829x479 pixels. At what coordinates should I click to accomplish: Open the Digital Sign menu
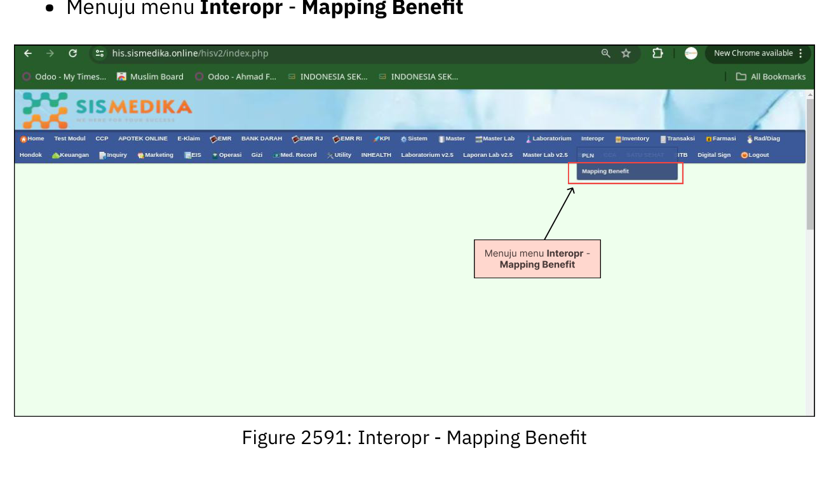point(714,155)
